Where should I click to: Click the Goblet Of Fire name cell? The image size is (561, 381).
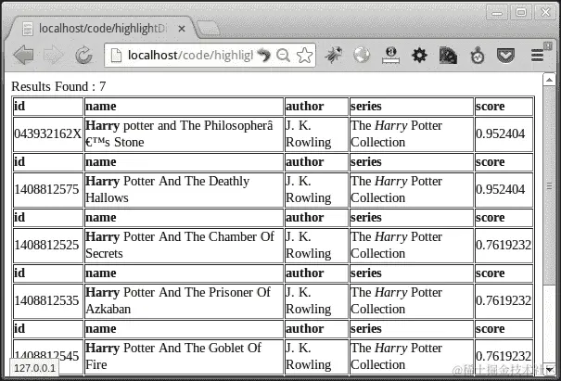tap(184, 357)
